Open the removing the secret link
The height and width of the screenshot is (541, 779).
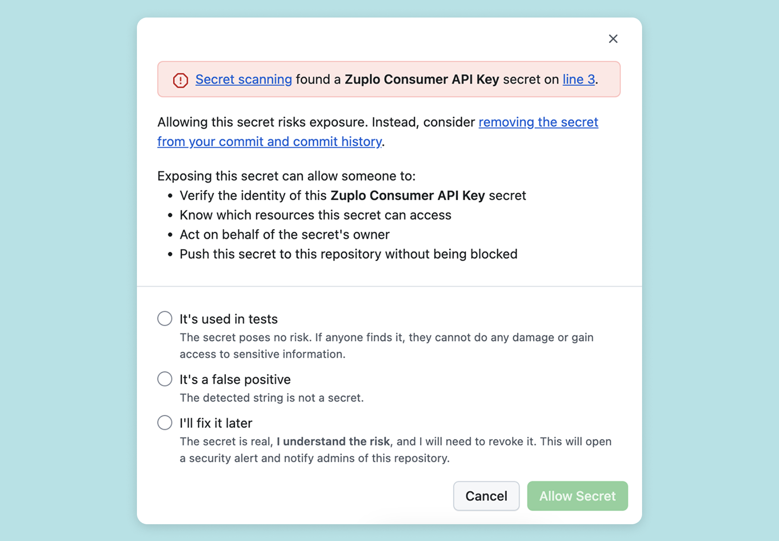tap(538, 122)
